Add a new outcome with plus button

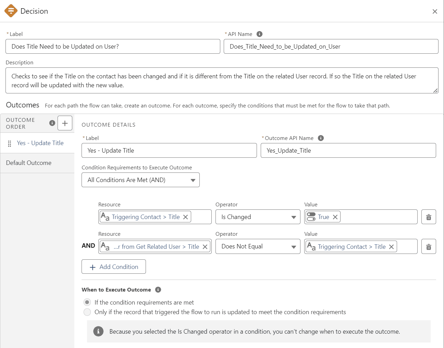65,123
